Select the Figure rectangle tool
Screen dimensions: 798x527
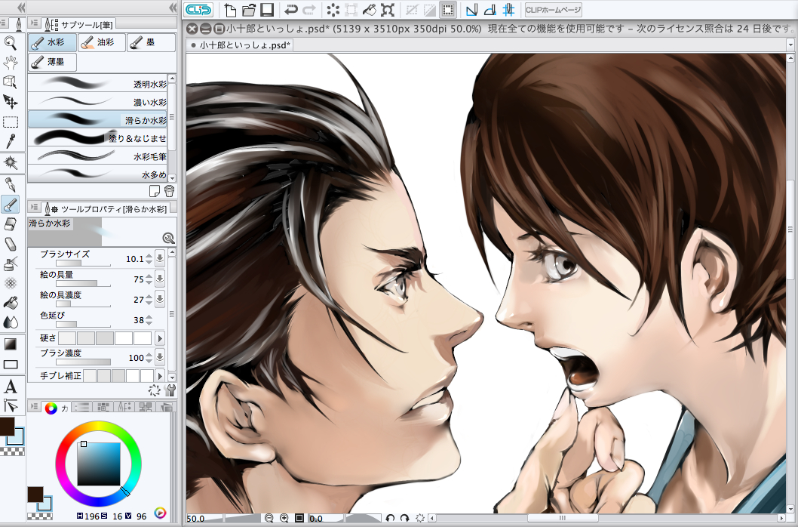point(10,364)
